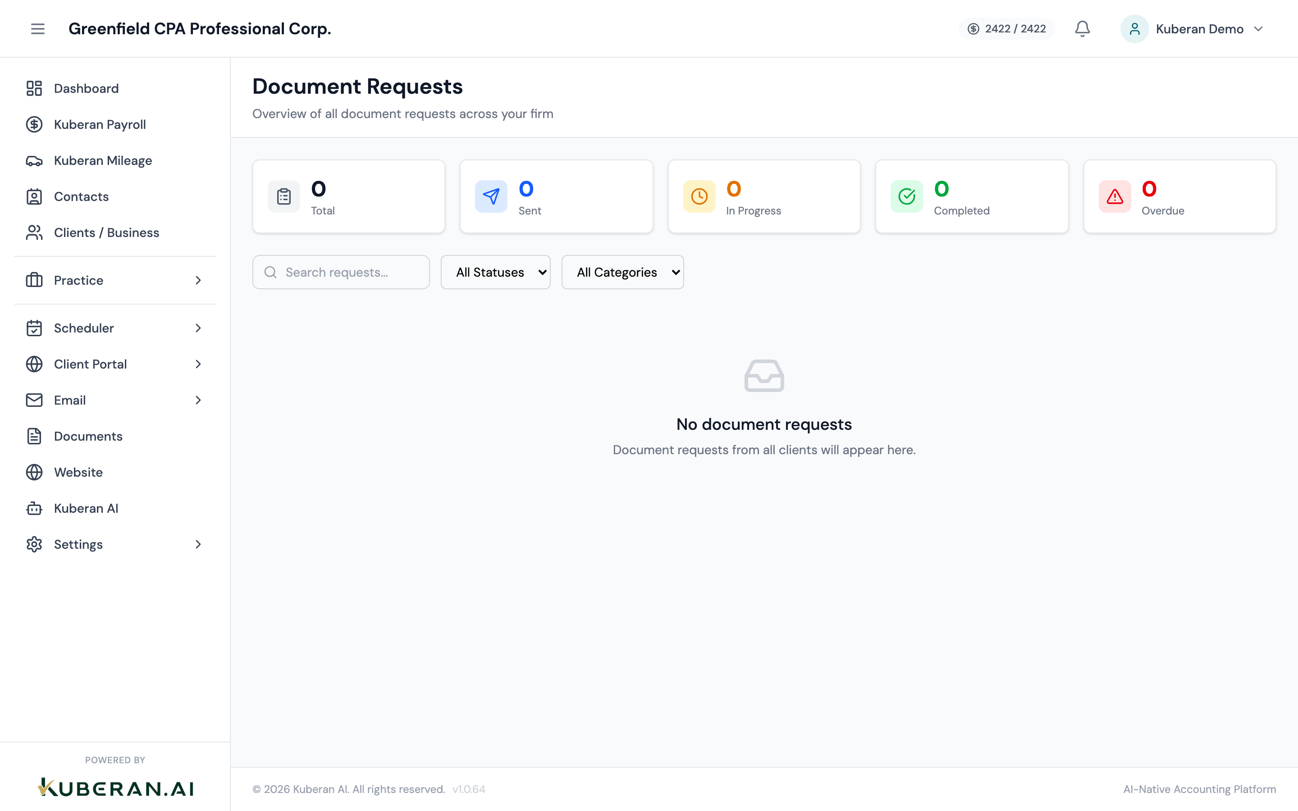Image resolution: width=1298 pixels, height=811 pixels.
Task: Click the 2422 / 2422 credits badge
Action: coord(1007,29)
